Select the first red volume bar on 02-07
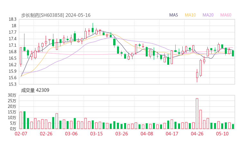238x141 pixels. pyautogui.click(x=21, y=120)
